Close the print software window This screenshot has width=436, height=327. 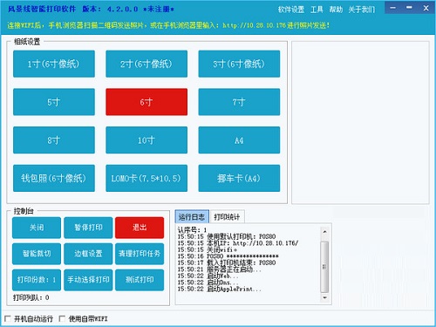[426, 8]
